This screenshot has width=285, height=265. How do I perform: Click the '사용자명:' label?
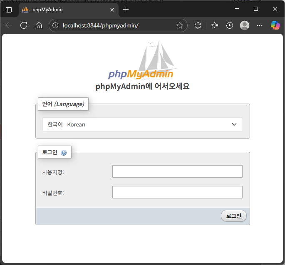pyautogui.click(x=53, y=172)
